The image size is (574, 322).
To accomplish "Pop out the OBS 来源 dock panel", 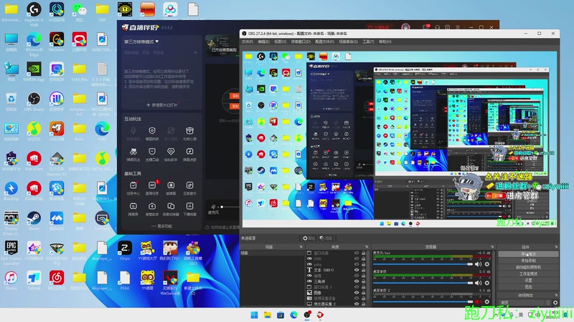I will (x=367, y=247).
